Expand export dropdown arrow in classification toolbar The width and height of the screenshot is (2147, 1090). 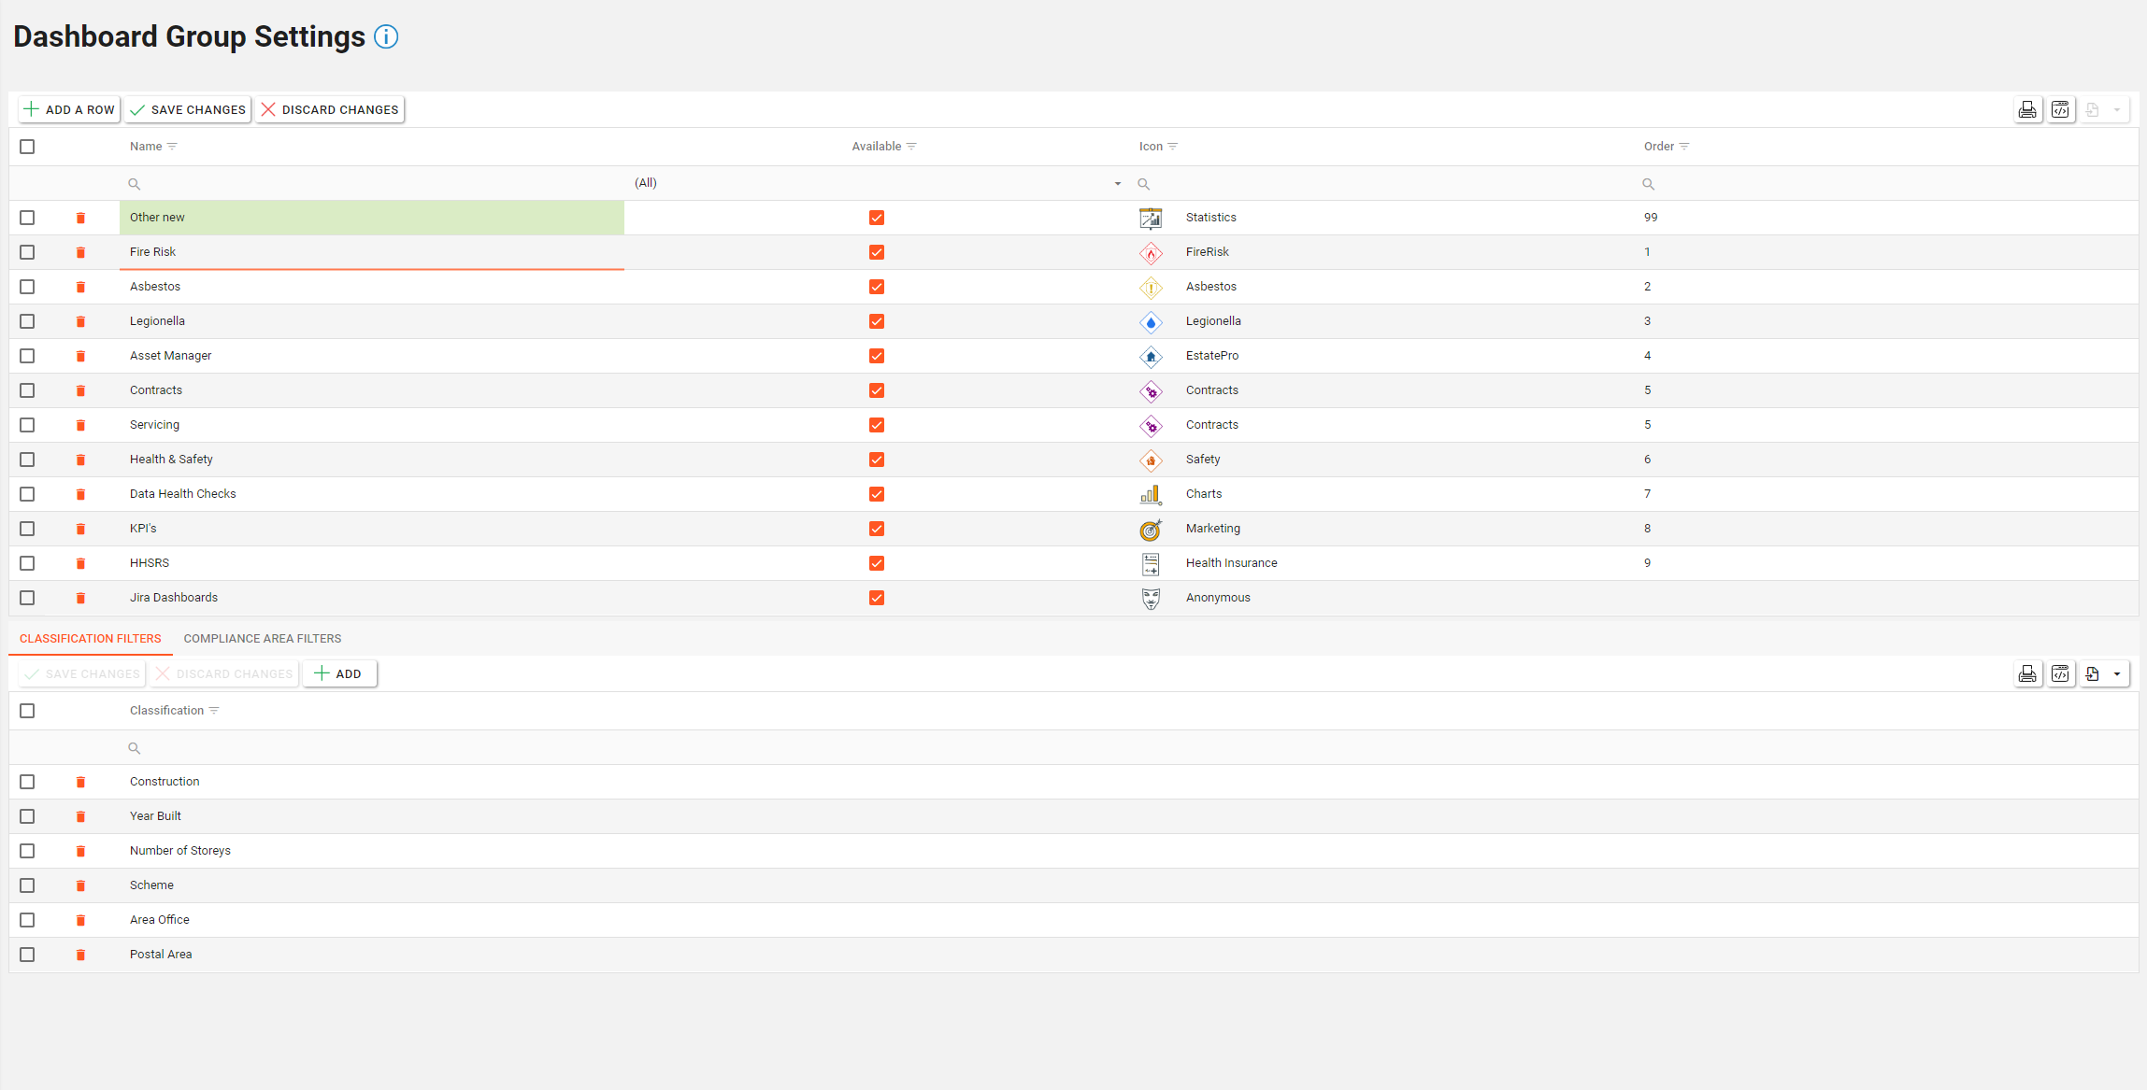tap(2117, 674)
